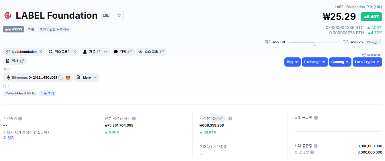Click the 저가 ₩22.08 low value

[275, 42]
